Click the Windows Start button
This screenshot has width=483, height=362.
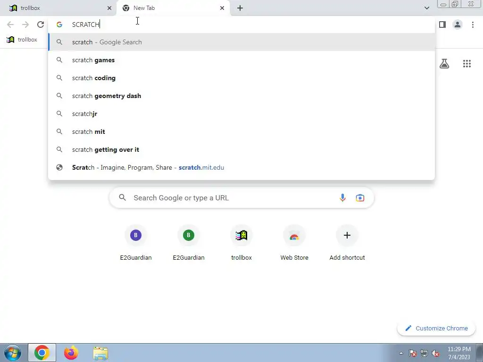[13, 353]
